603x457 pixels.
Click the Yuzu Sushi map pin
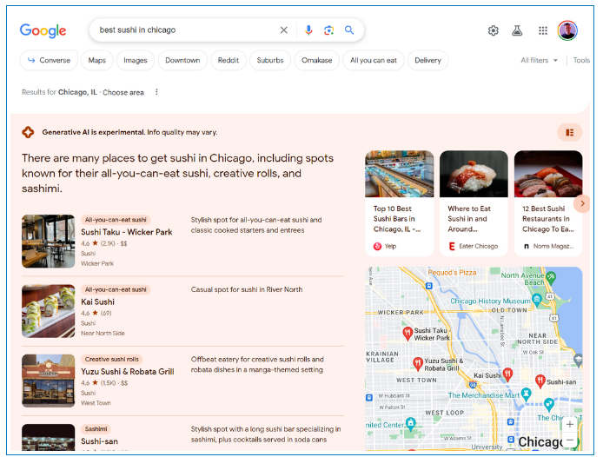[x=418, y=363]
